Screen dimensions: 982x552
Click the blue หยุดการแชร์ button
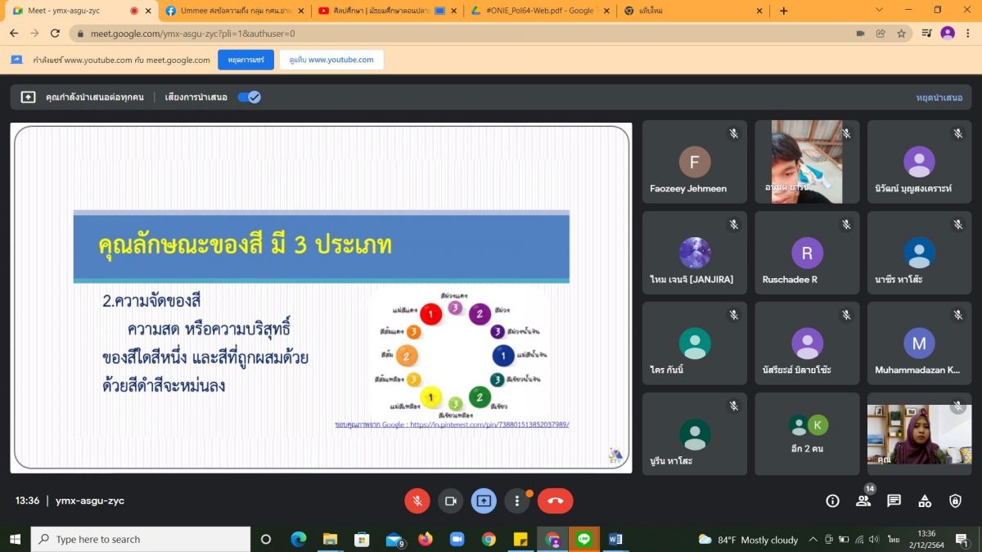pos(245,60)
